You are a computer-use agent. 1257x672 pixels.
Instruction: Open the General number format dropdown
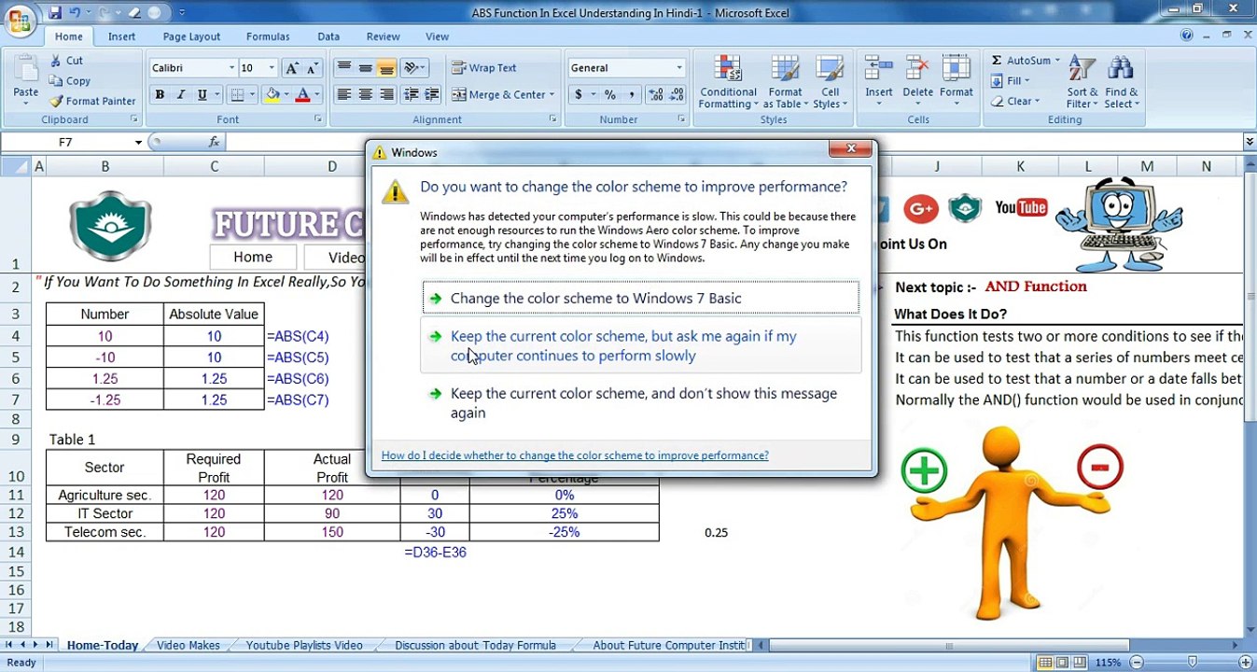pos(678,68)
